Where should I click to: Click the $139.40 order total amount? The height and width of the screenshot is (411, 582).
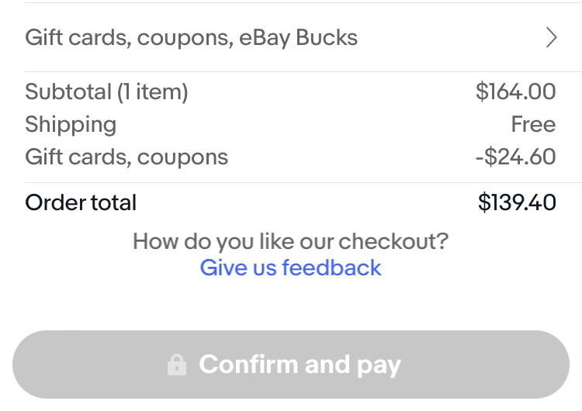click(517, 202)
